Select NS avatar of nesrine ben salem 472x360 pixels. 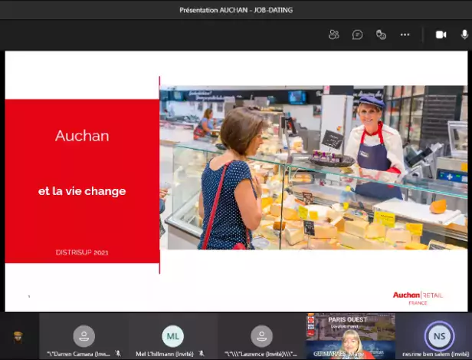(439, 336)
